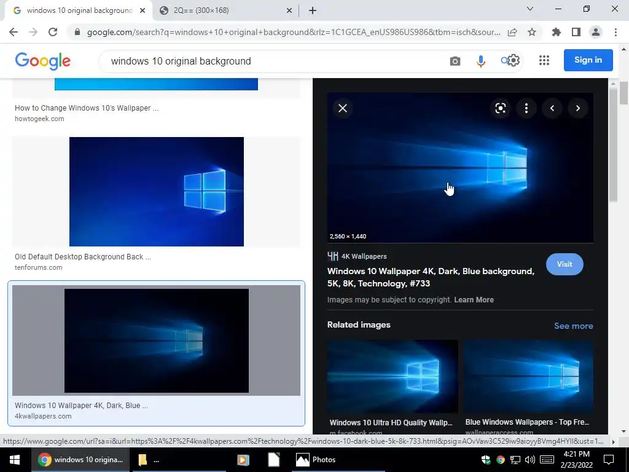The height and width of the screenshot is (472, 629).
Task: Open media player taskbar icon
Action: point(243,460)
